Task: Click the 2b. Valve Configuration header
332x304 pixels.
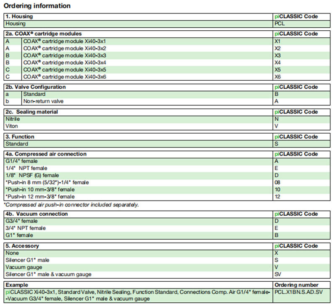Action: coord(36,87)
